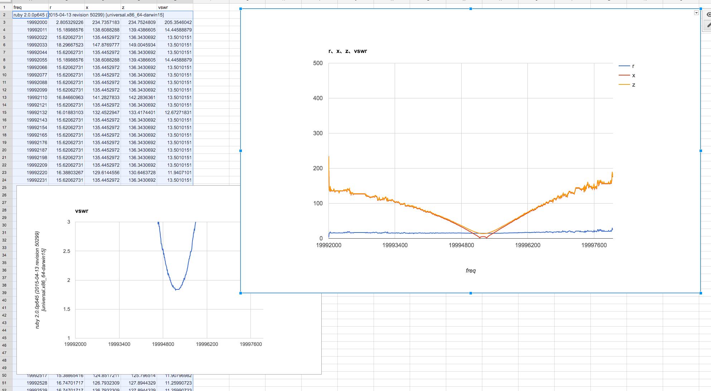Image resolution: width=711 pixels, height=391 pixels.
Task: Select row 2 header number
Action: pos(4,15)
